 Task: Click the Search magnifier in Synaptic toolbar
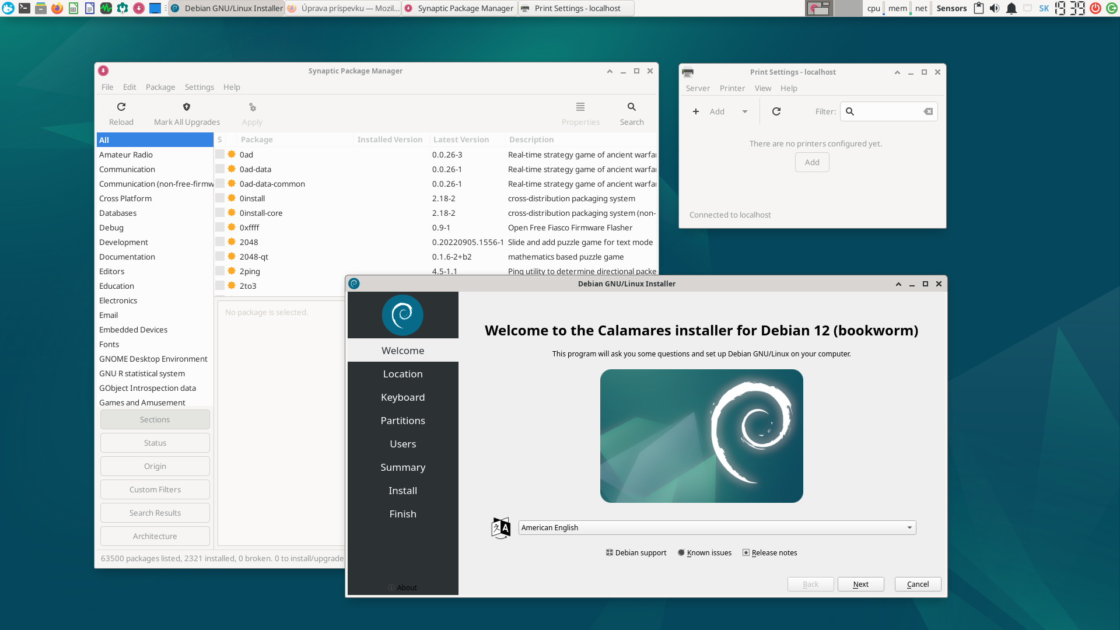(632, 107)
